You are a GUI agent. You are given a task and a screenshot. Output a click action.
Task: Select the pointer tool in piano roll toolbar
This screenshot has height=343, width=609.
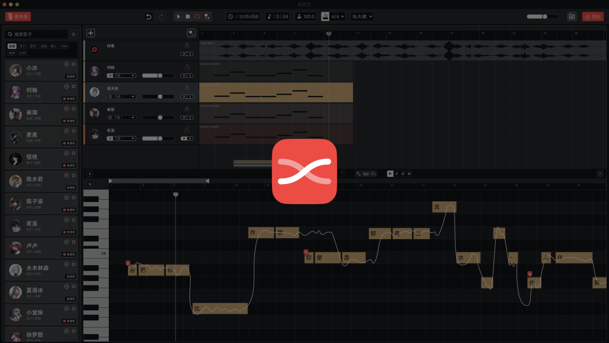(390, 173)
